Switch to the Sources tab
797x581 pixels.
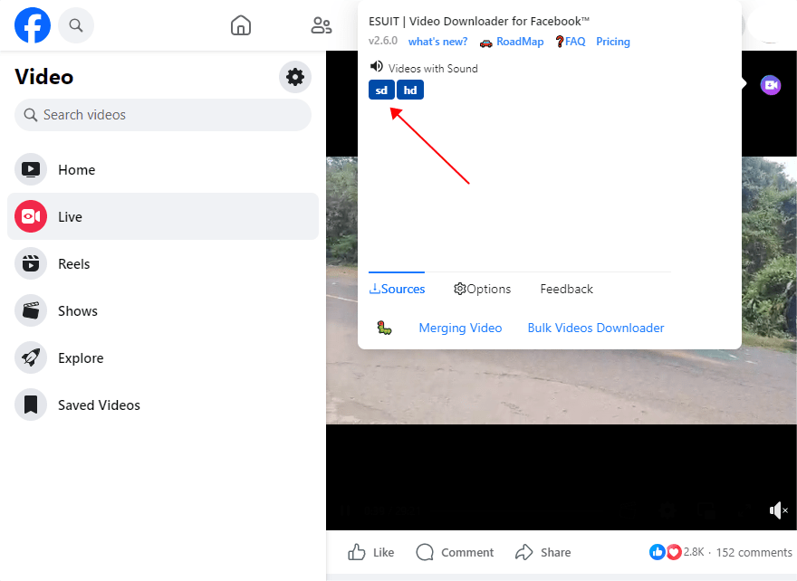pyautogui.click(x=397, y=289)
